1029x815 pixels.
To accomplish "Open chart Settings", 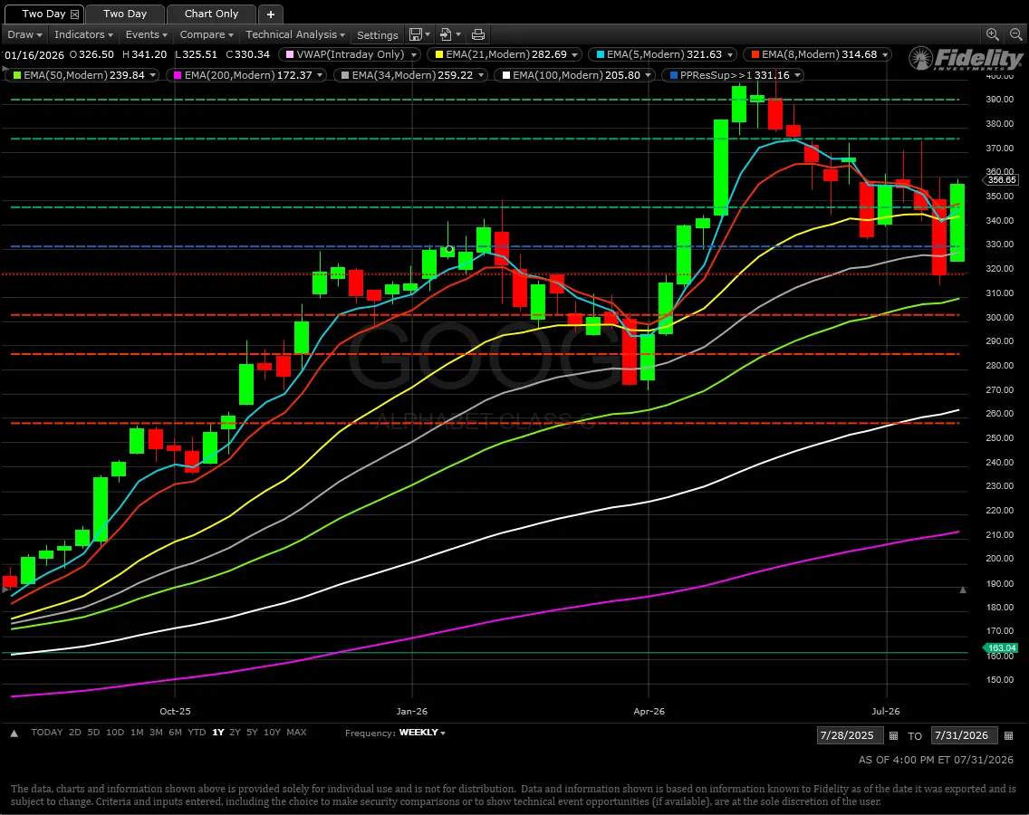I will point(378,34).
